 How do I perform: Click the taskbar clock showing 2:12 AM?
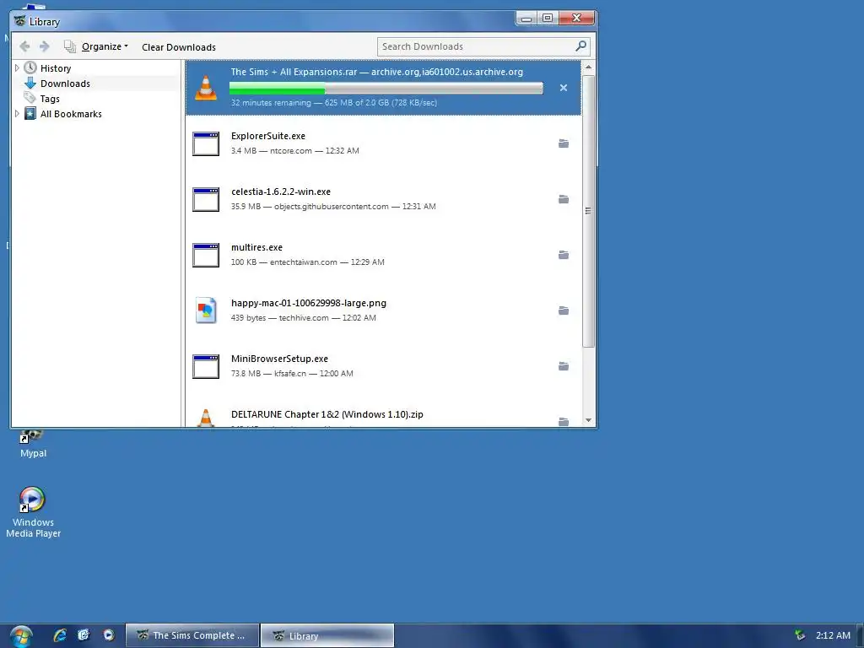click(x=833, y=635)
